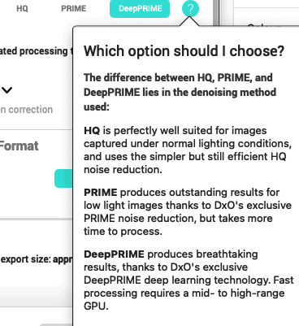Click the export size text

click(x=37, y=259)
